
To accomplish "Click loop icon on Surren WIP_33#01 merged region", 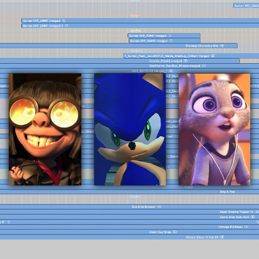I will [x=170, y=36].
